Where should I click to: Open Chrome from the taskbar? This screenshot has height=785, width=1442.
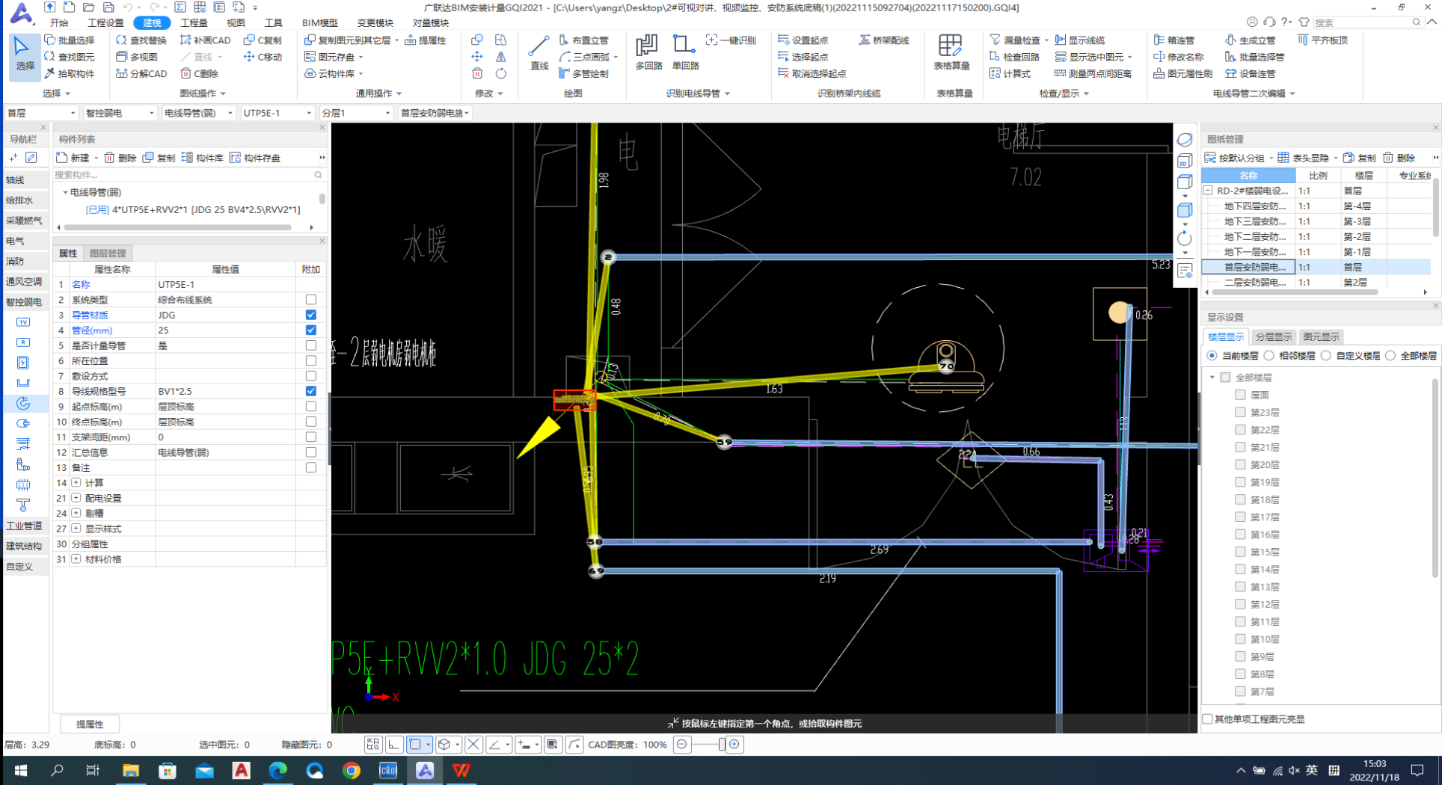click(351, 770)
